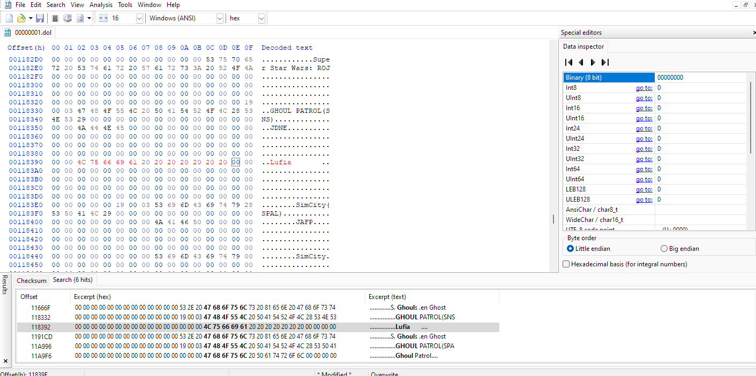Click the Lufia decoded text in hex view
The width and height of the screenshot is (756, 376).
(281, 162)
